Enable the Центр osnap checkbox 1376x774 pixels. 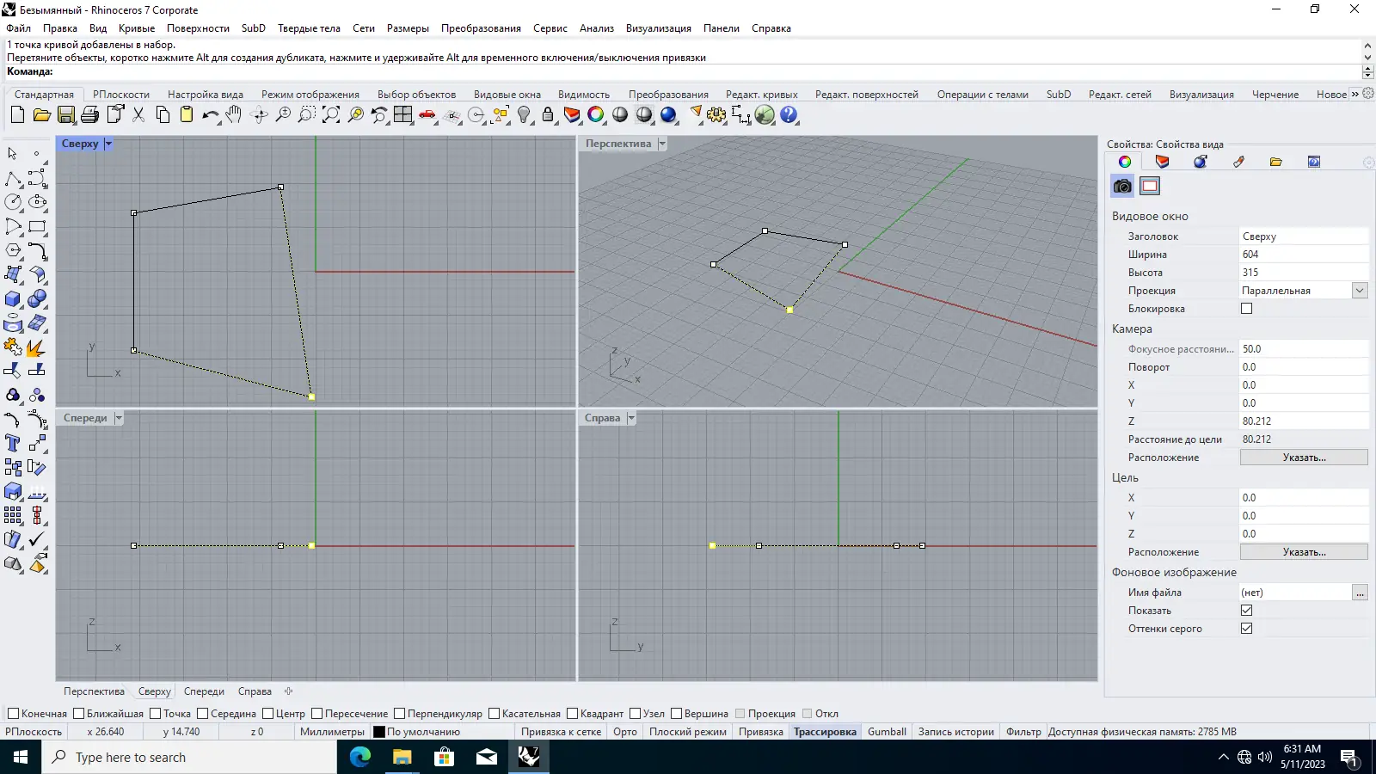[268, 714]
